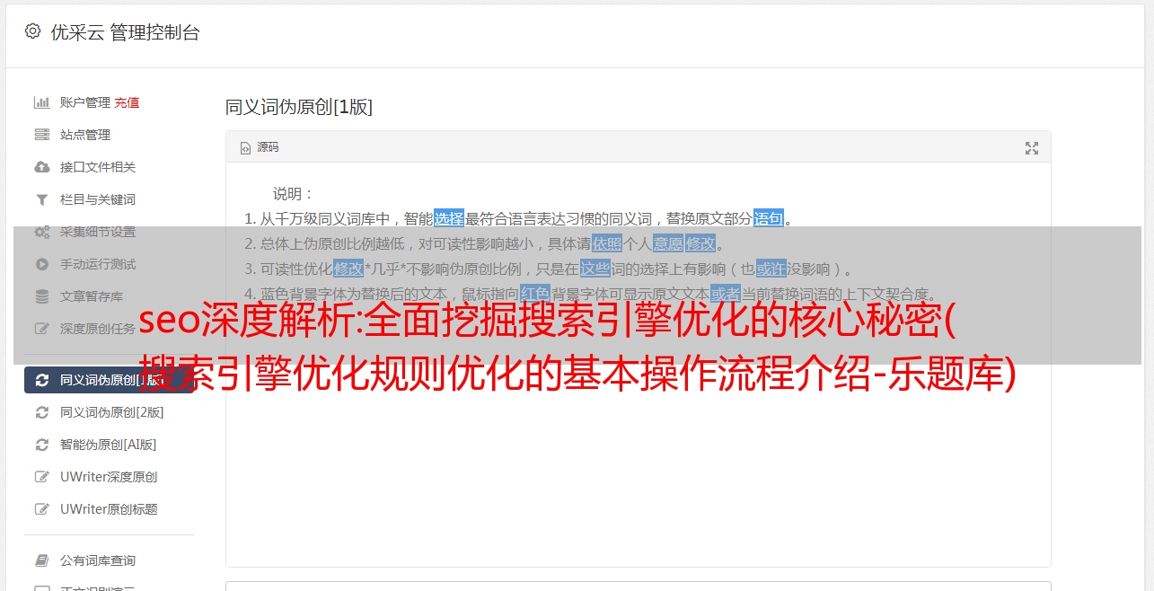
Task: Open the UWriter原创标题 menu item
Action: coord(109,509)
